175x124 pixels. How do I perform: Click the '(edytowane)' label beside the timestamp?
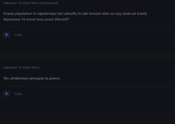click(x=49, y=3)
